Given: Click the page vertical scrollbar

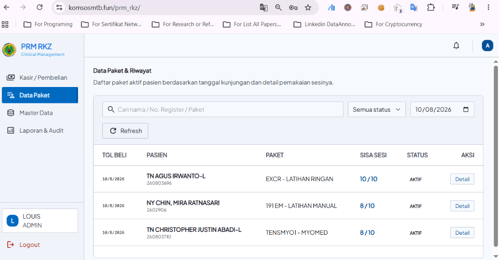Looking at the screenshot, I should [x=496, y=156].
